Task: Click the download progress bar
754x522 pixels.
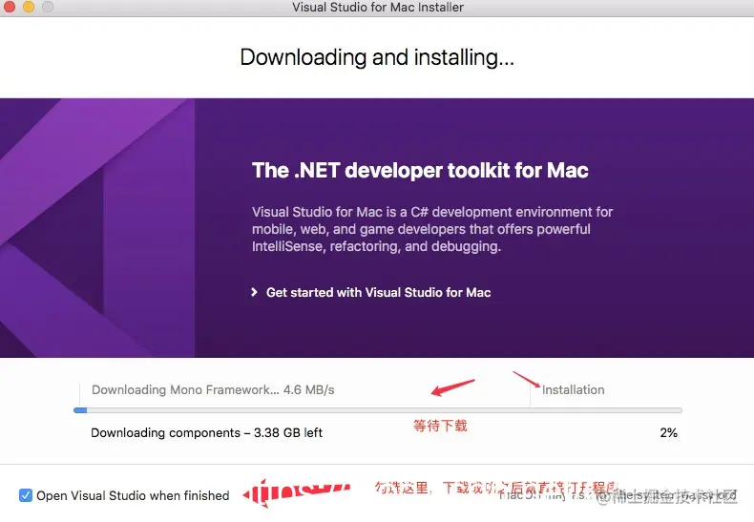Action: click(378, 410)
